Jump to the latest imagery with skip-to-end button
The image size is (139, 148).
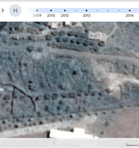point(15,11)
